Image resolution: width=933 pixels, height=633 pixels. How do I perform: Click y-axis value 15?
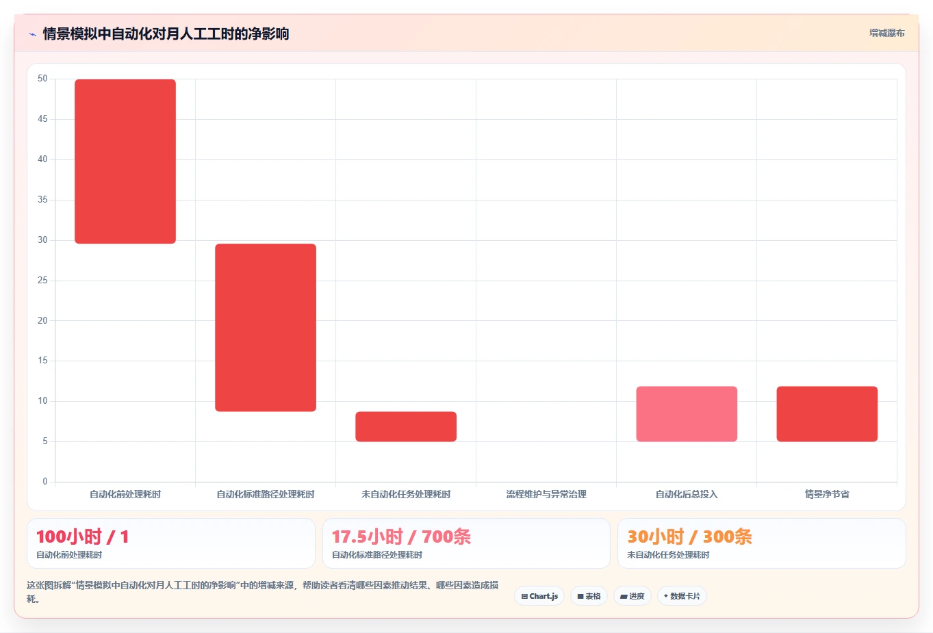point(42,361)
